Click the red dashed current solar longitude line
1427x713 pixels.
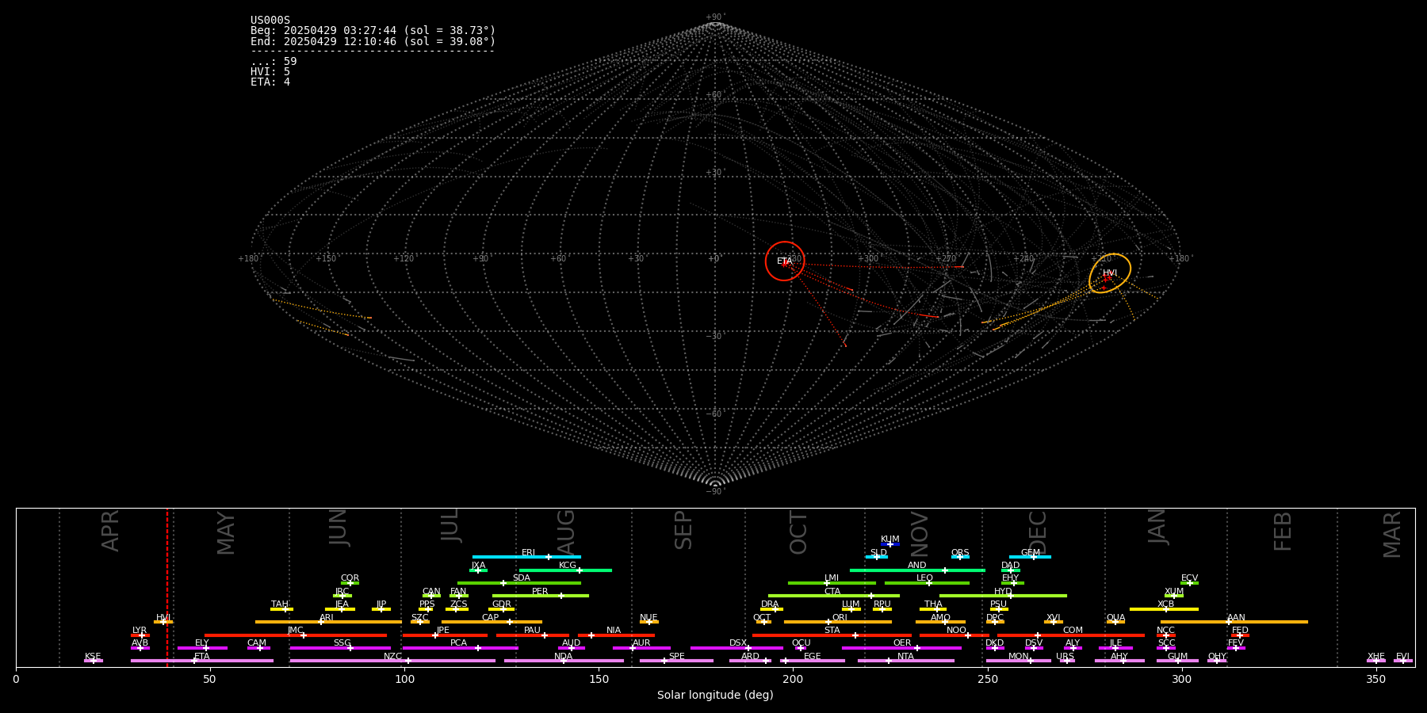tap(167, 587)
